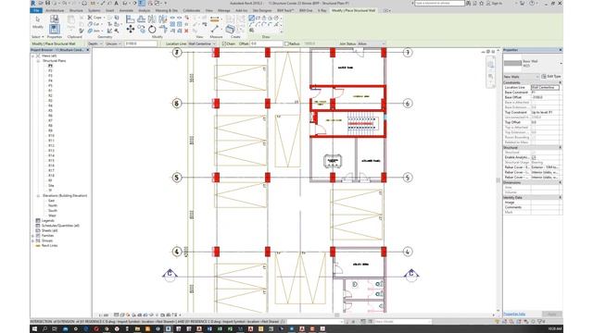Open the Site structural plan view

[x=51, y=186]
